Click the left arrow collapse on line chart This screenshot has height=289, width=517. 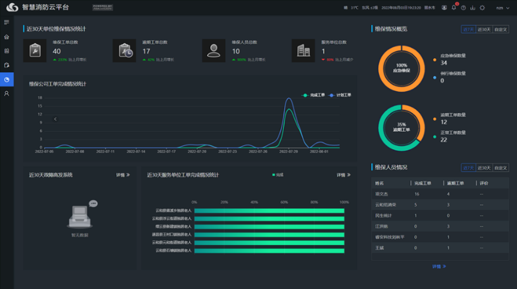coord(56,119)
